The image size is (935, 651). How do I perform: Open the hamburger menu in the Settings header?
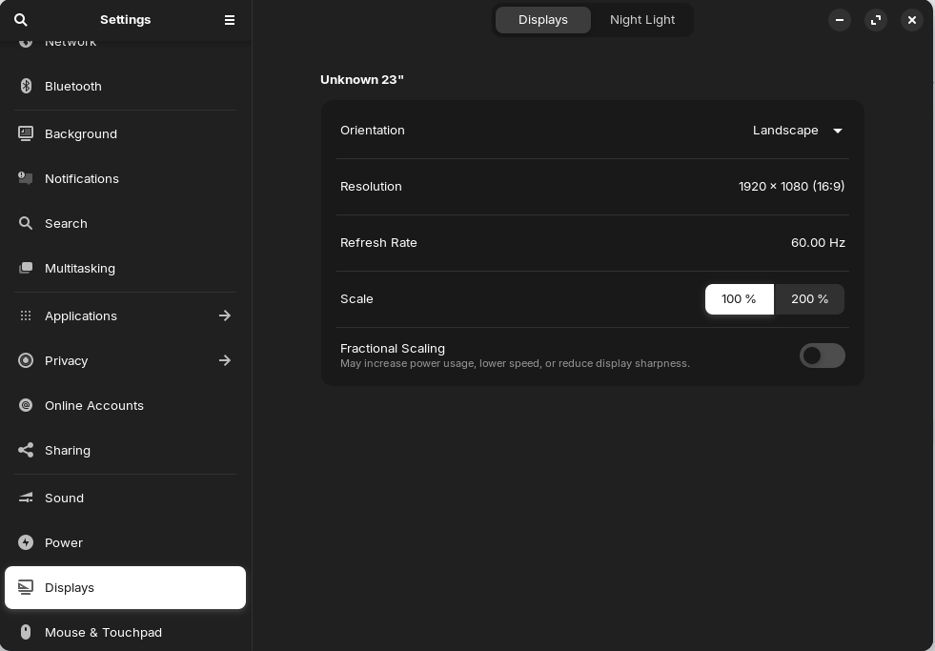(x=230, y=20)
